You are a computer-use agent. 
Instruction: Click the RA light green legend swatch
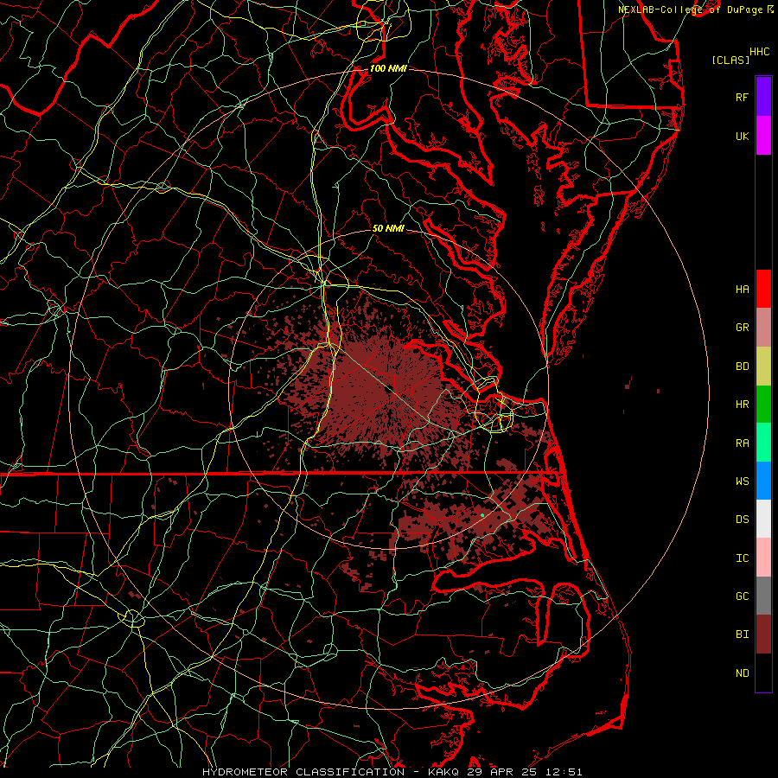[x=763, y=443]
